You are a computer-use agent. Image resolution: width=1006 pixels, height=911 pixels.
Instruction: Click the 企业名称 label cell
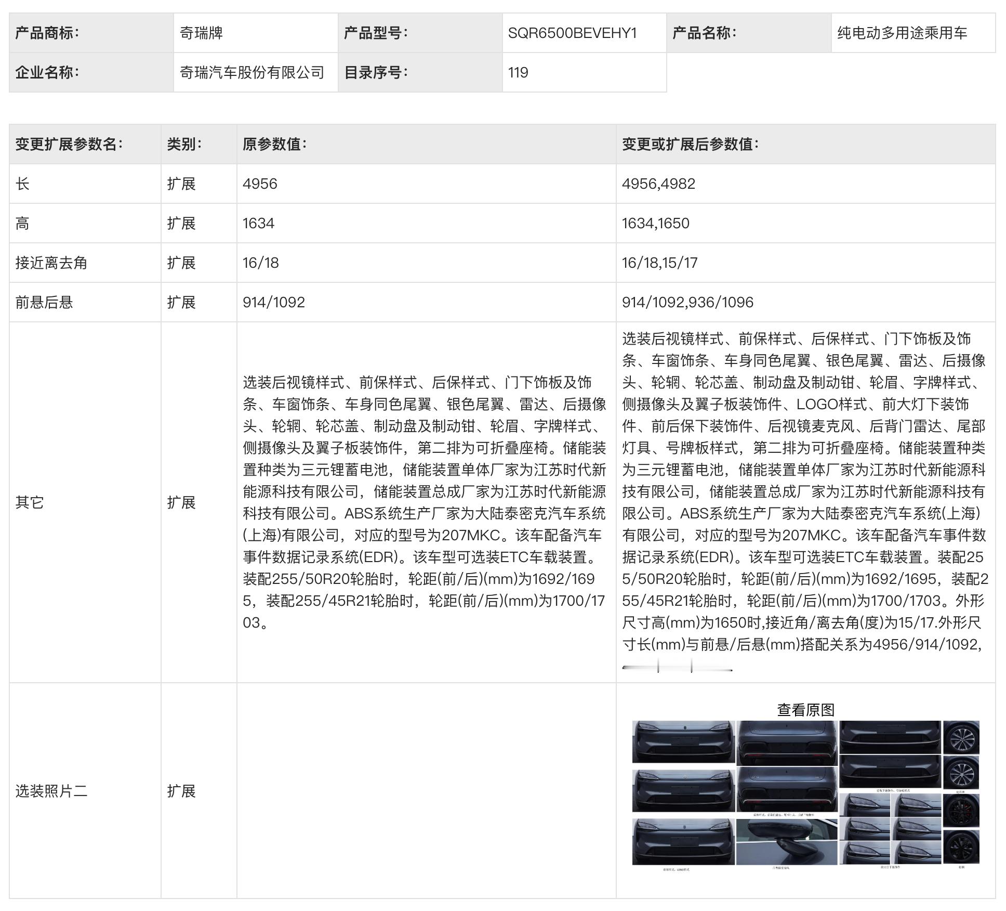pos(91,72)
